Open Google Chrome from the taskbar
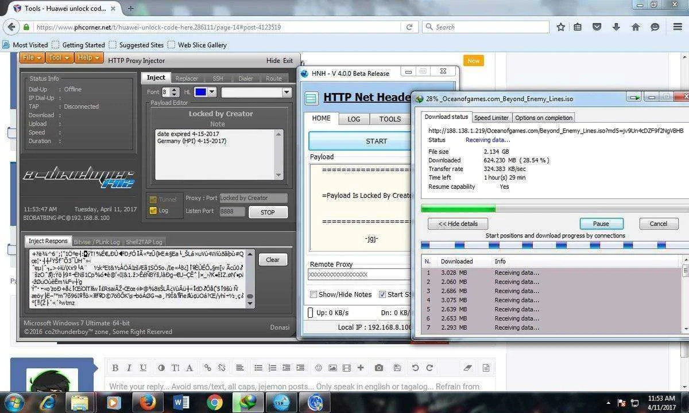Viewport: 689px width, 413px height. click(215, 402)
